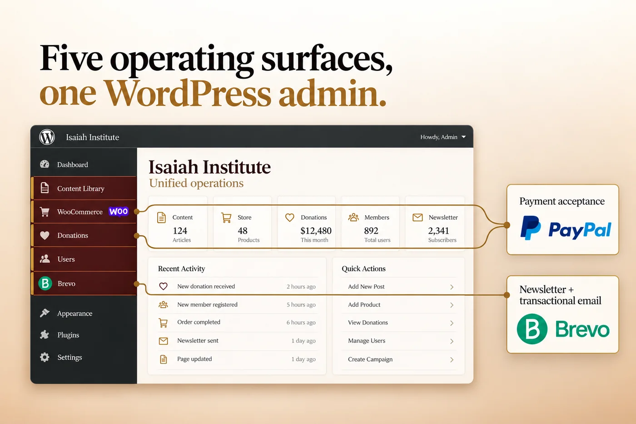This screenshot has width=636, height=424.
Task: Click the Plugins puzzle piece icon
Action: point(45,335)
